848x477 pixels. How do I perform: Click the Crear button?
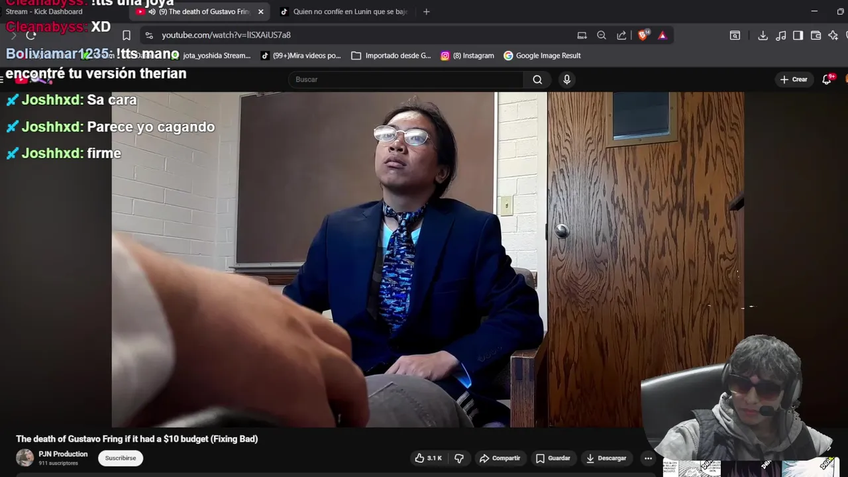tap(794, 79)
